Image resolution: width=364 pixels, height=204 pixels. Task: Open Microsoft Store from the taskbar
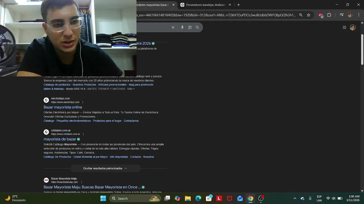pyautogui.click(x=209, y=198)
